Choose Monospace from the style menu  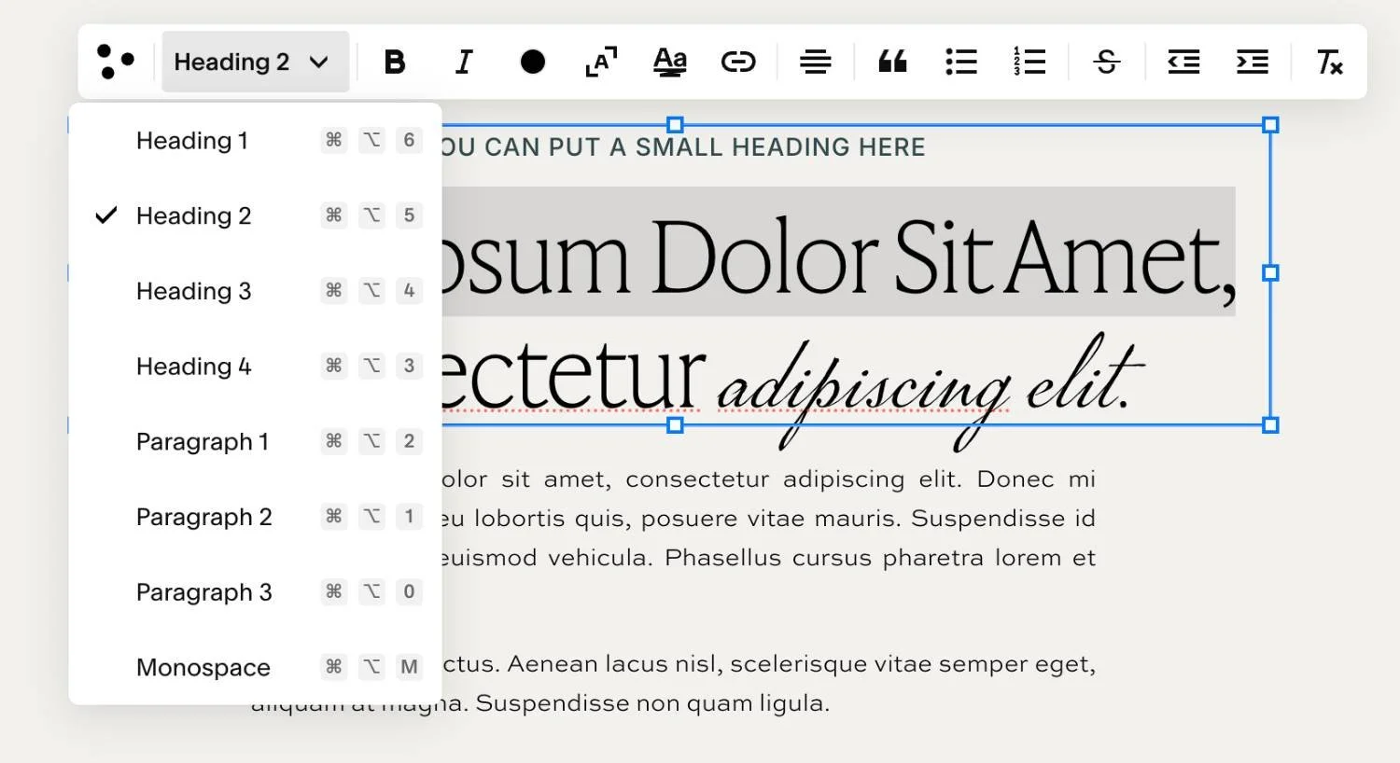pos(255,667)
